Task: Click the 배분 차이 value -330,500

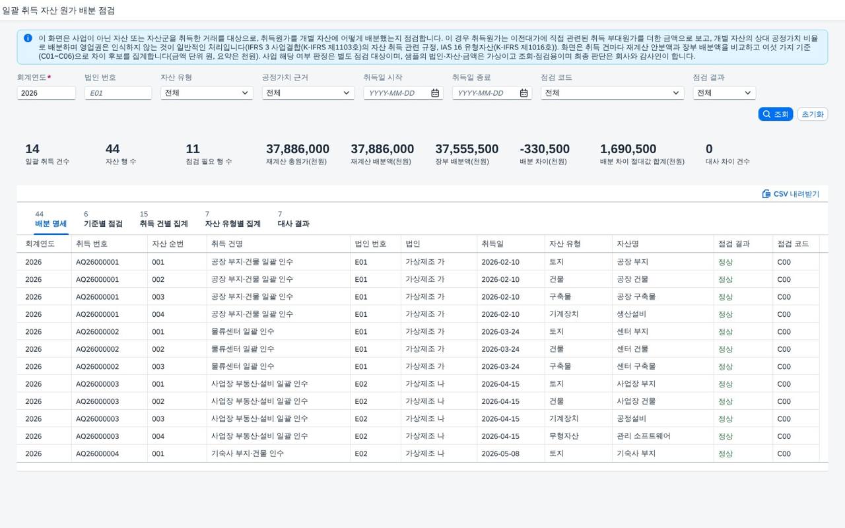Action: coord(545,149)
